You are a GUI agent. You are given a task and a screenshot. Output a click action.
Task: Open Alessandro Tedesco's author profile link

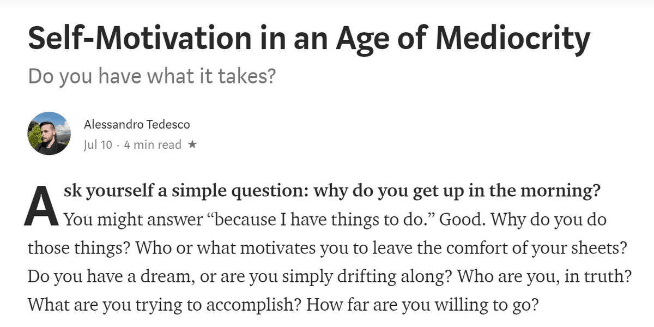pyautogui.click(x=137, y=125)
